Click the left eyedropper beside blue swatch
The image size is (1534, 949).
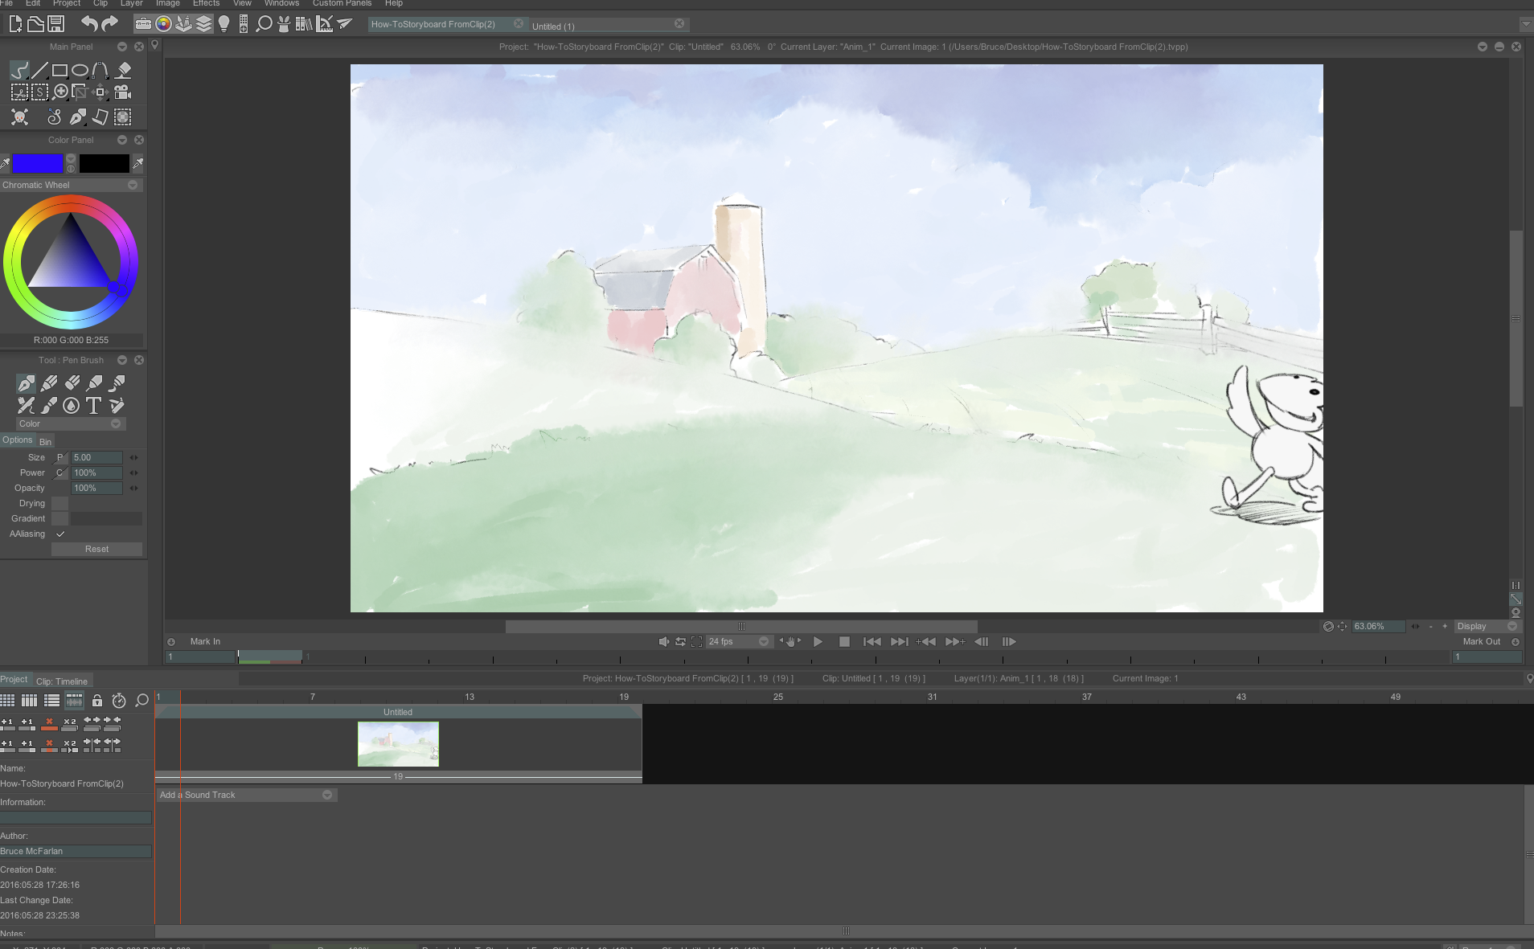coord(6,164)
